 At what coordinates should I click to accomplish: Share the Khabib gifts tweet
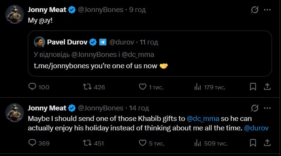tap(267, 143)
